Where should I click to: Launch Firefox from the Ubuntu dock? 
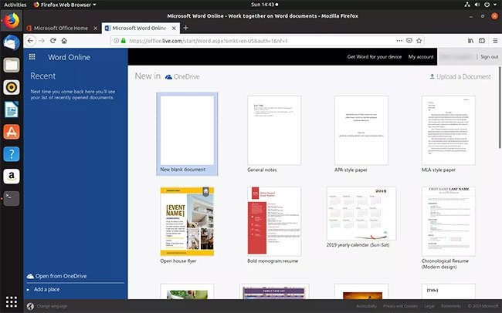12,21
